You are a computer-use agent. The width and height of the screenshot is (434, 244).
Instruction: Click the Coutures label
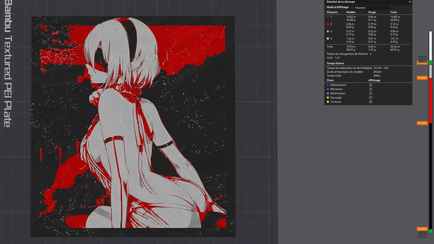336,102
